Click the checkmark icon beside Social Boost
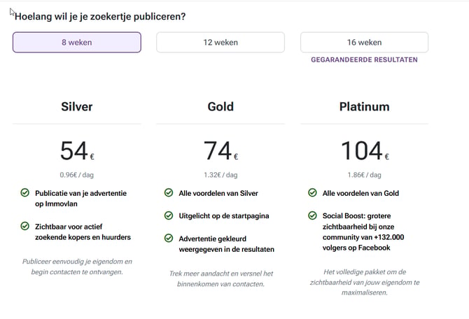The width and height of the screenshot is (469, 319). 312,215
